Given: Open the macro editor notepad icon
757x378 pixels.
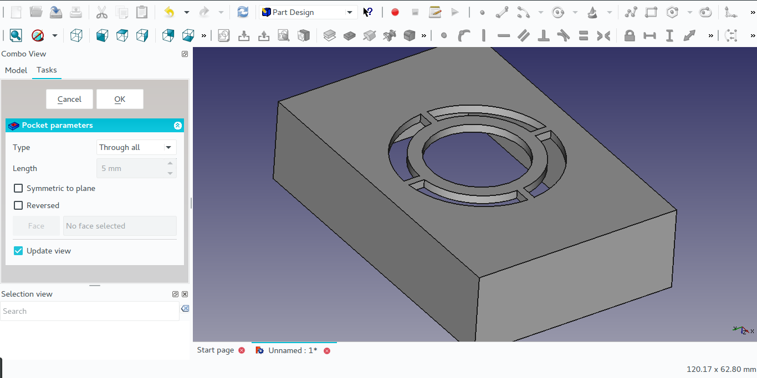Looking at the screenshot, I should [x=435, y=12].
